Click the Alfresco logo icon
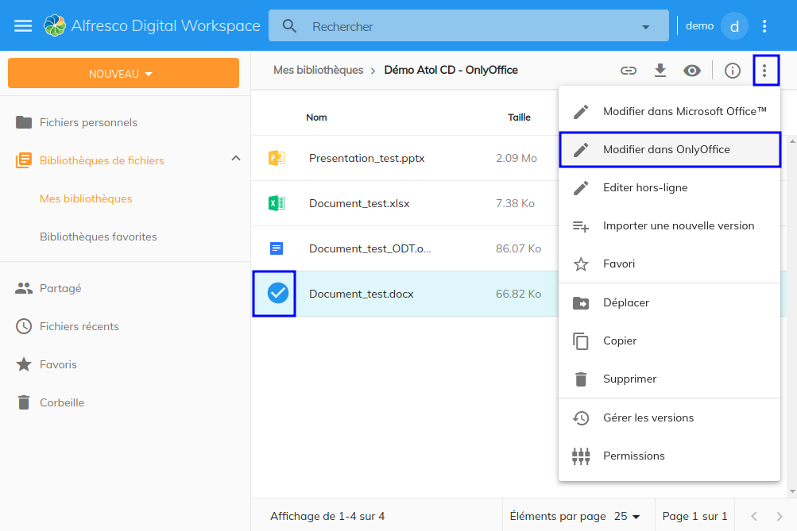 (x=55, y=26)
